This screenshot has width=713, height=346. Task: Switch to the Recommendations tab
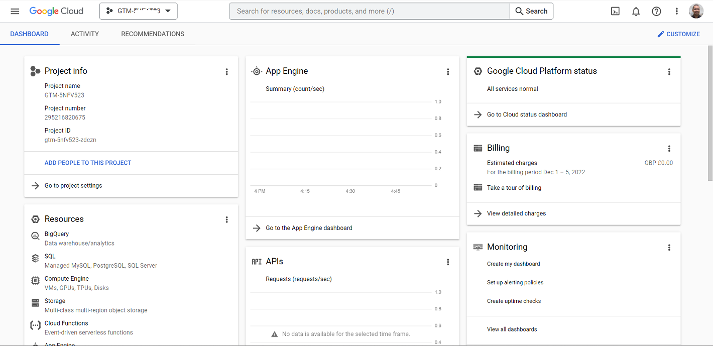point(153,34)
